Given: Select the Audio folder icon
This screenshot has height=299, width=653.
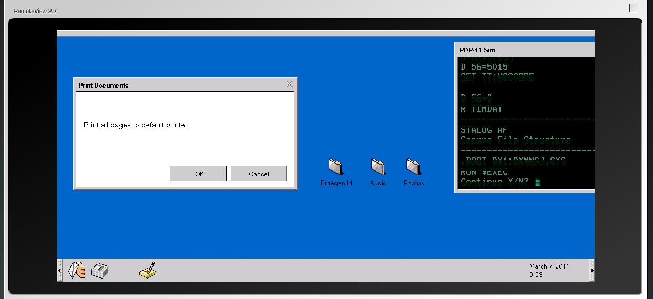Looking at the screenshot, I should click(378, 167).
